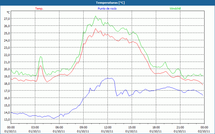215x134 pixels.
Task: Click the 03:00 time axis label
Action: click(35, 128)
